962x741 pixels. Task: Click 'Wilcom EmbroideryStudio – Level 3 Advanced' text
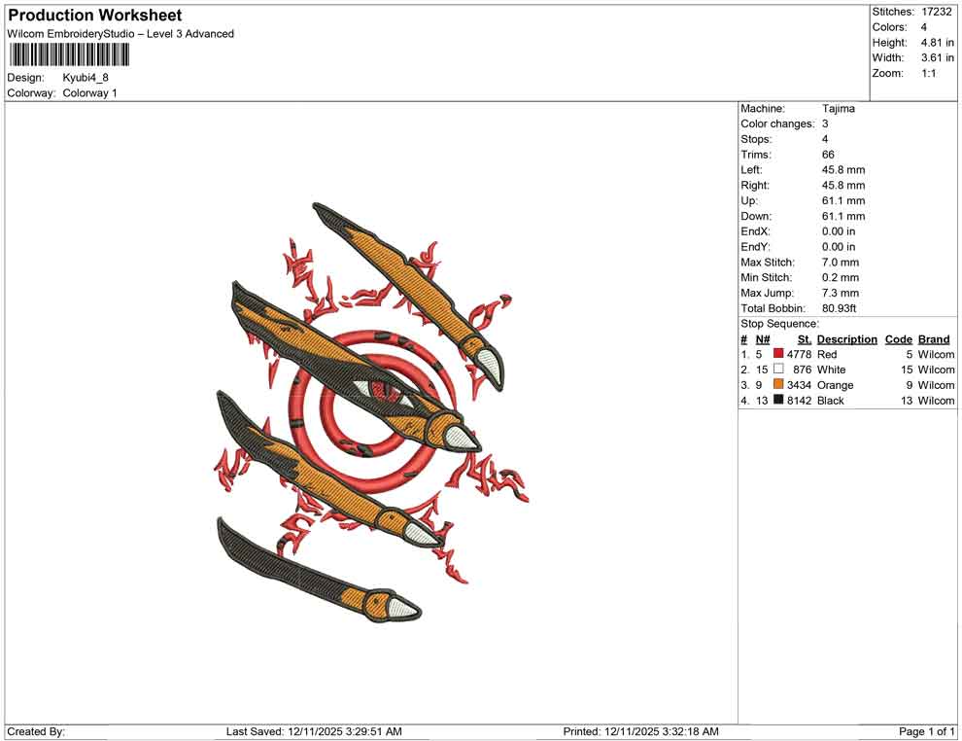coord(120,34)
